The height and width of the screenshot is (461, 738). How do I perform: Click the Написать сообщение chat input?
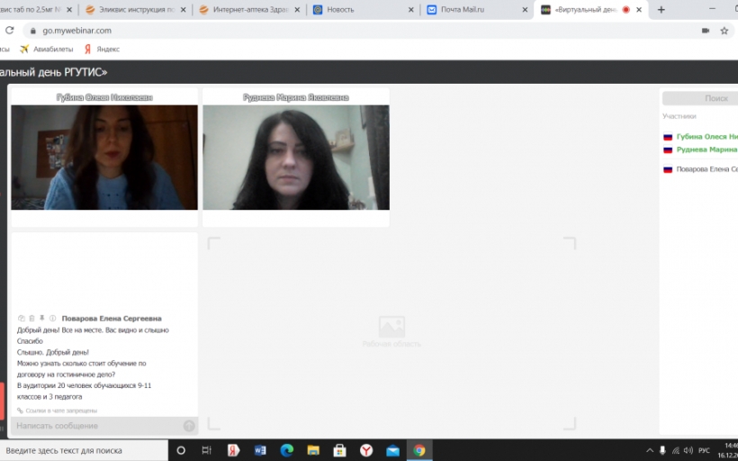(99, 426)
